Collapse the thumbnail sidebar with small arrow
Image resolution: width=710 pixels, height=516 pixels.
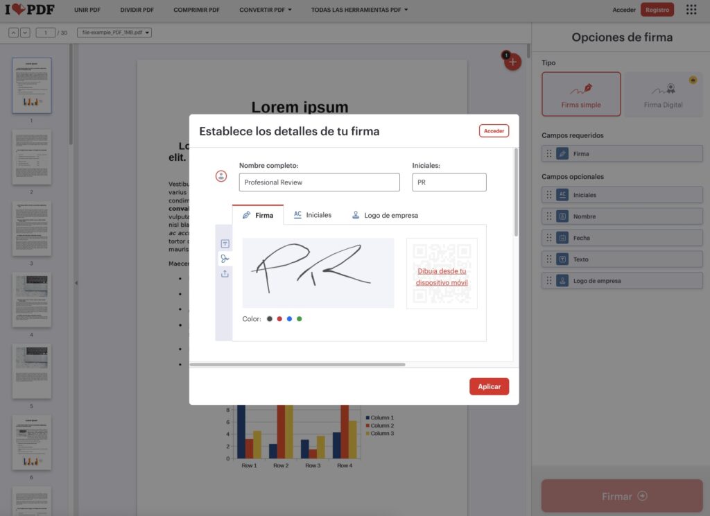[76, 283]
